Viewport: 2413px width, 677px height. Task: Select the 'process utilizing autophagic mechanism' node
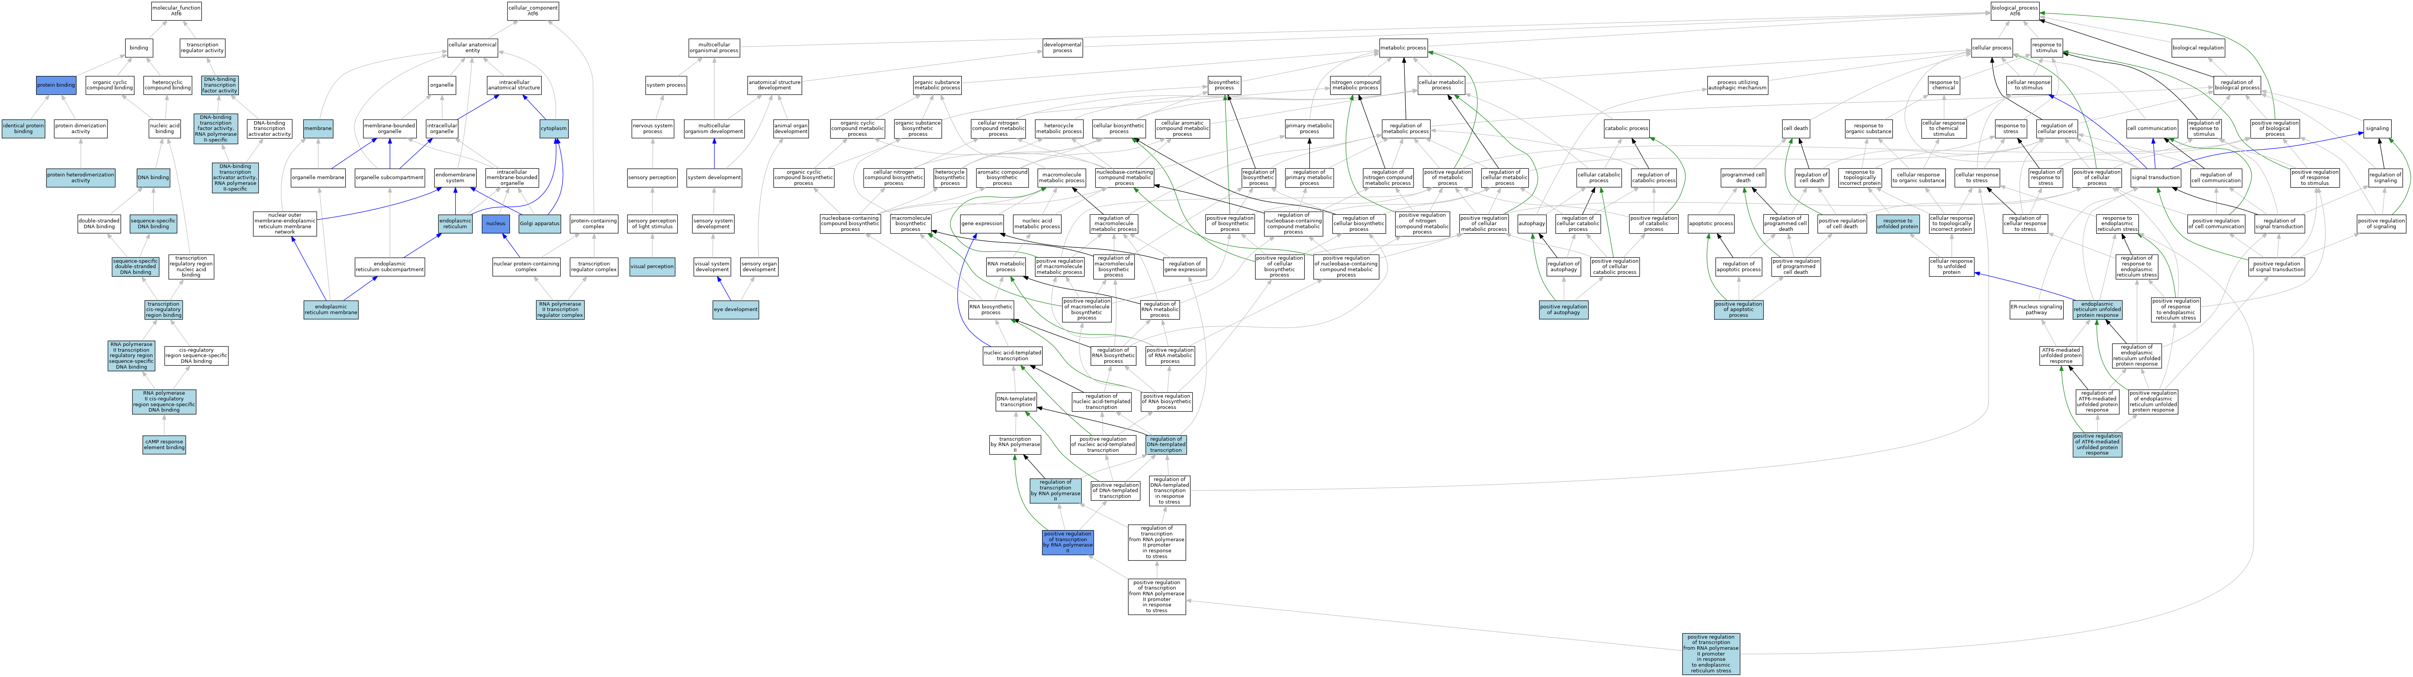[x=1737, y=85]
